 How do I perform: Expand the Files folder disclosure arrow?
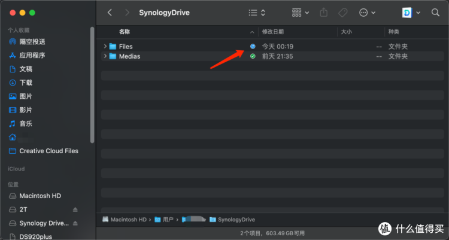pos(105,46)
